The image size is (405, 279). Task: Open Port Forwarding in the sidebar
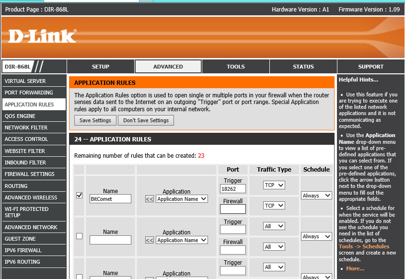tap(29, 93)
